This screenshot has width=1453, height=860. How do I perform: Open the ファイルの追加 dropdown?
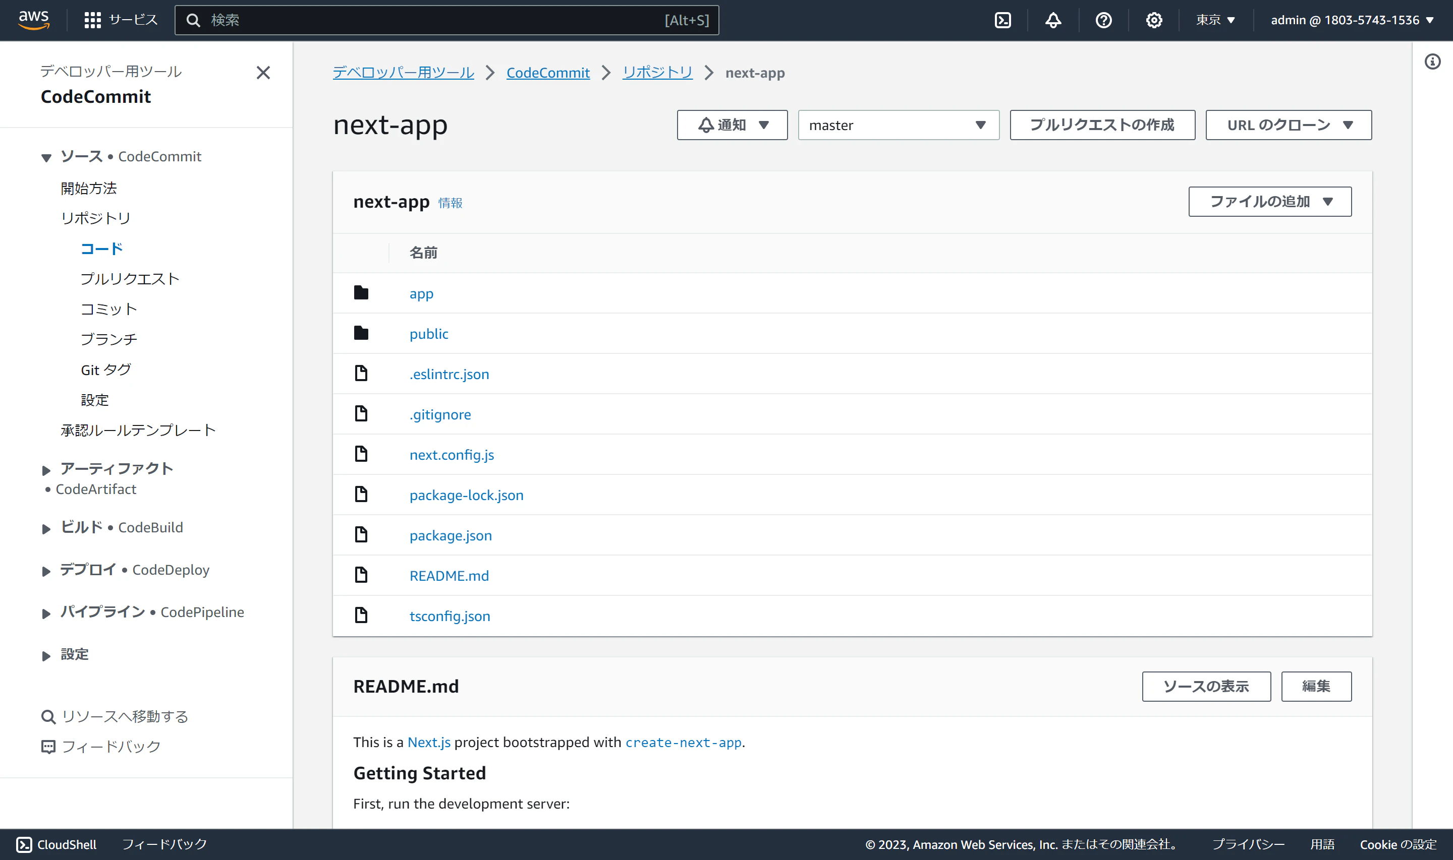(x=1269, y=202)
